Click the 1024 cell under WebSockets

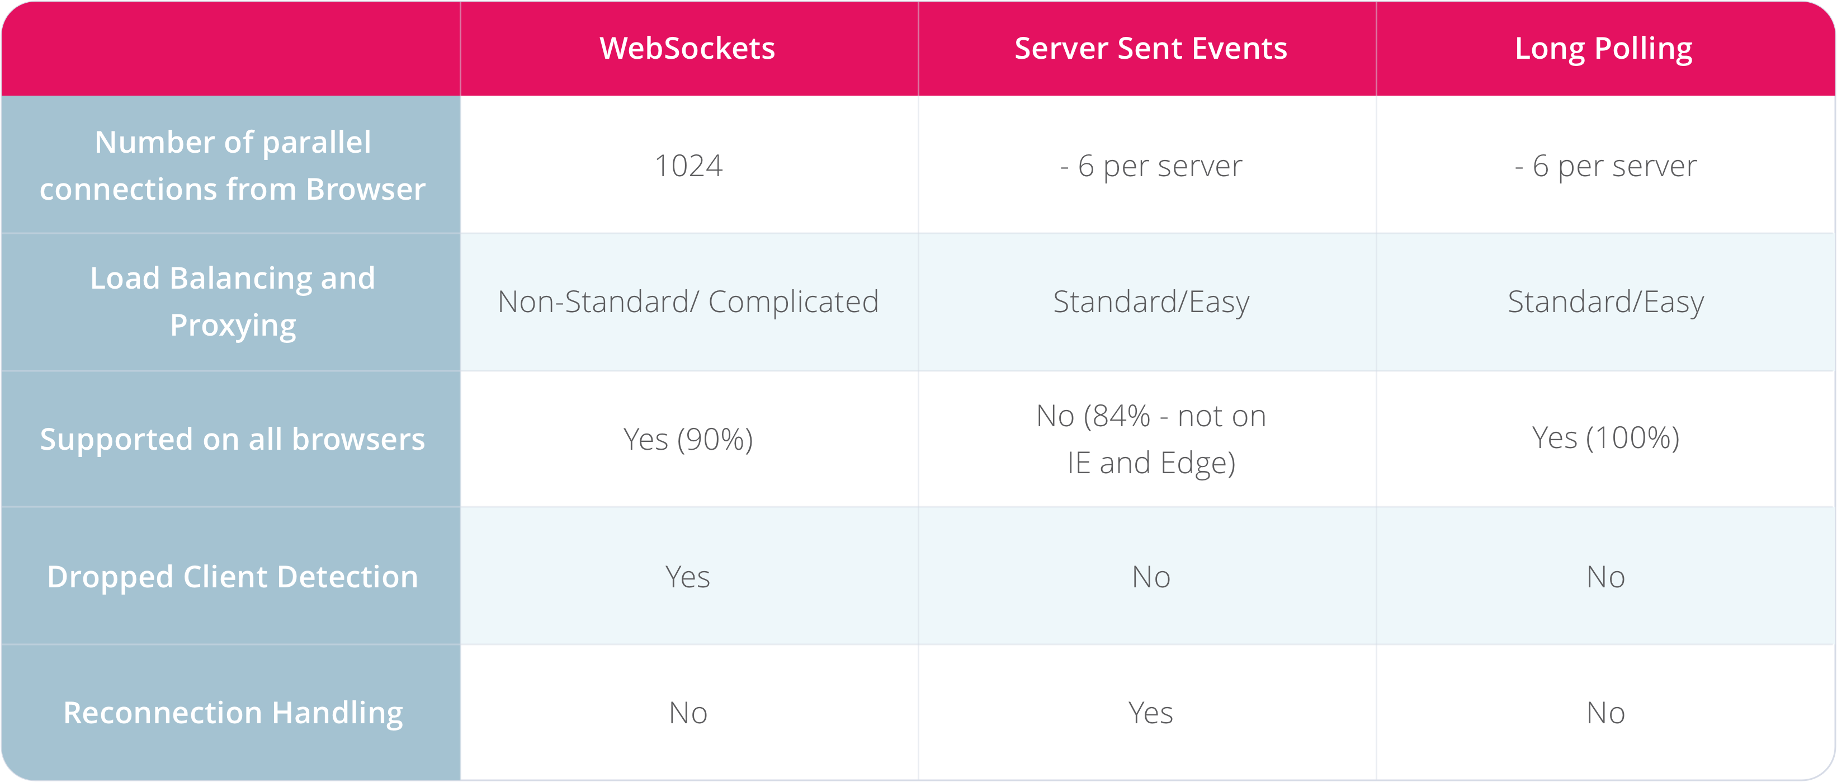[x=688, y=166]
